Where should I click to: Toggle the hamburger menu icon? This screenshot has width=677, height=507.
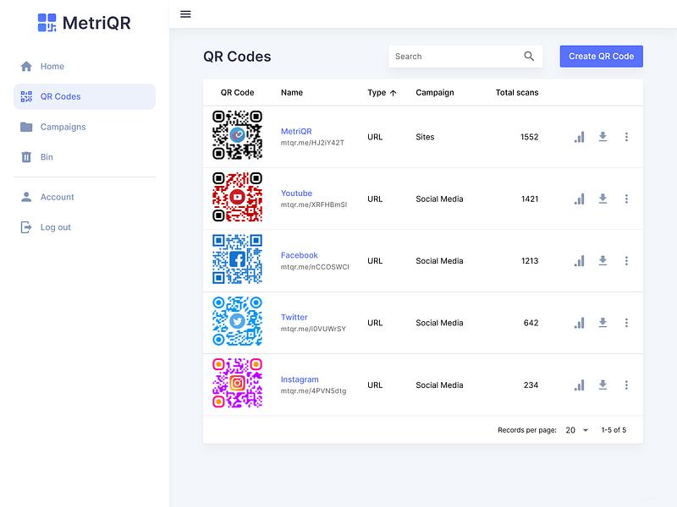185,14
